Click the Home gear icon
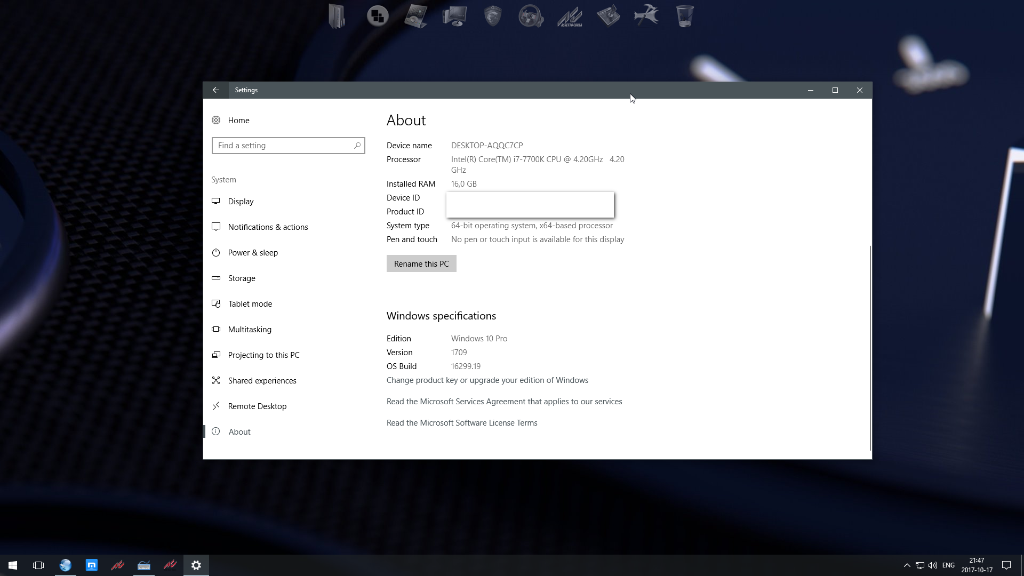 [216, 121]
